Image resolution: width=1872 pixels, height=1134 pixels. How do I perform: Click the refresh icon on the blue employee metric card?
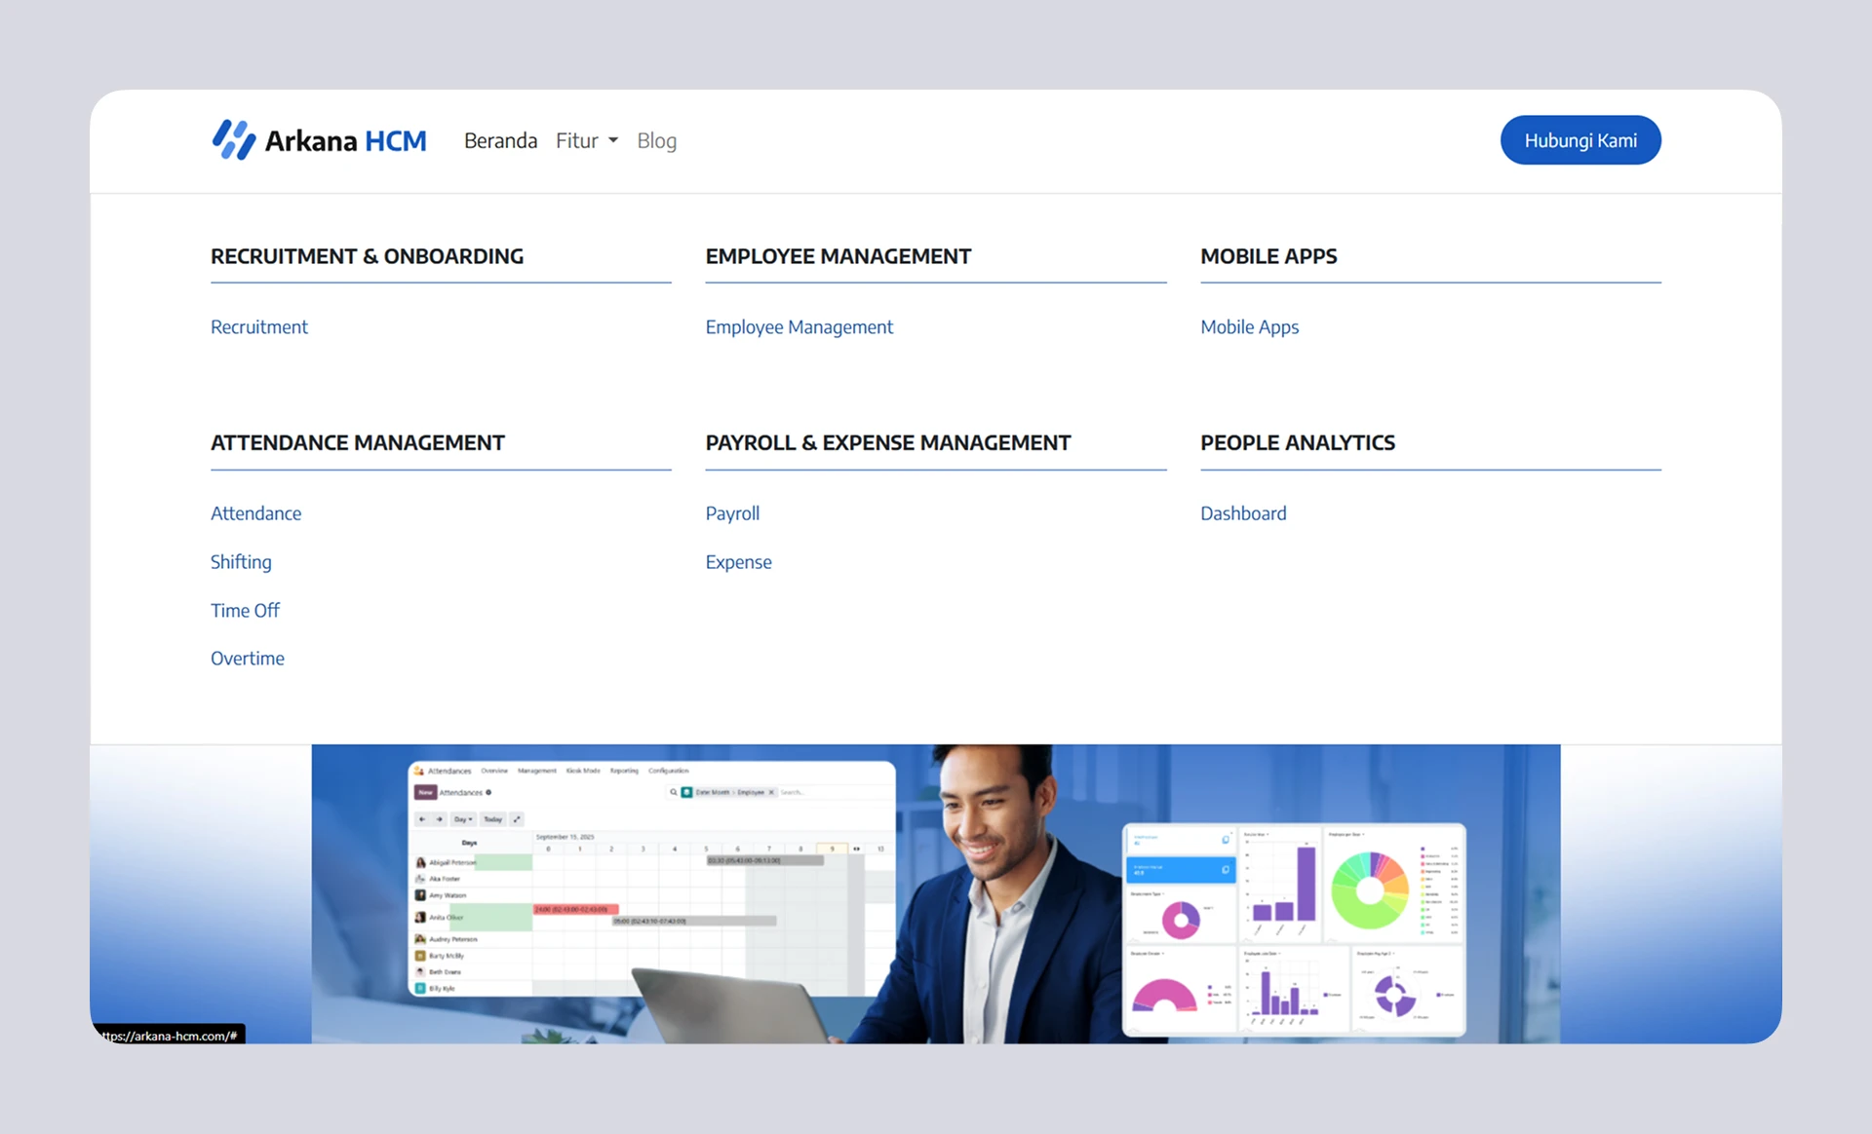click(x=1226, y=870)
